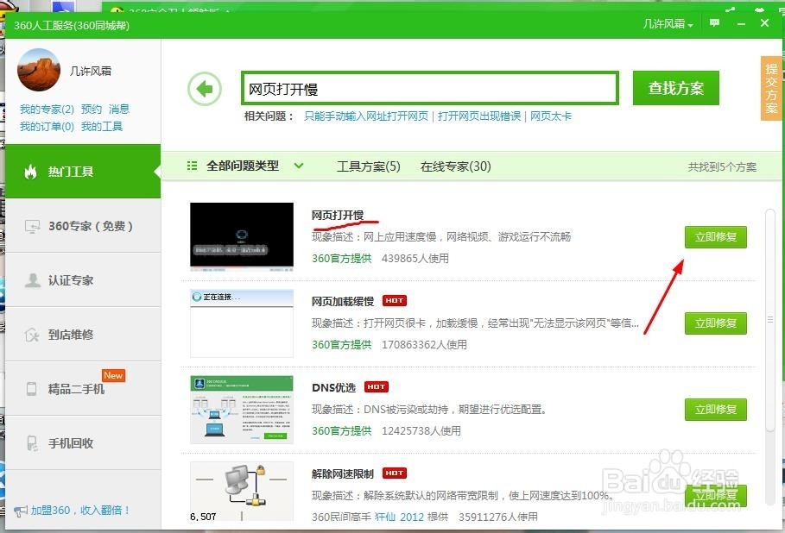Open 认证专家 in sidebar
Screen dimensions: 785x533
tap(83, 280)
